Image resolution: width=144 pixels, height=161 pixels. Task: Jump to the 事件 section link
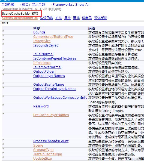pyautogui.click(x=76, y=18)
